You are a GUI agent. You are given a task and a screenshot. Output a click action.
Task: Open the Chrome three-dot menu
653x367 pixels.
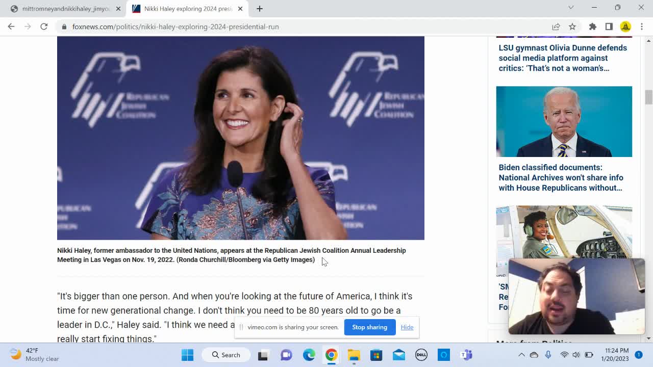click(642, 27)
